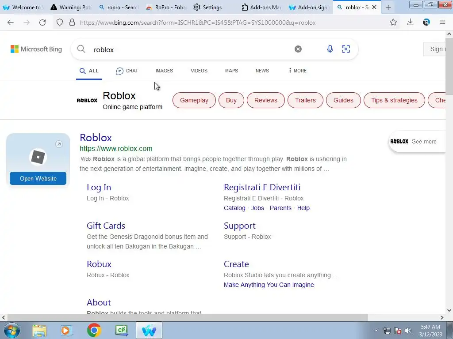Open the downloads arrow icon
Screen dimensions: 453x339
click(x=410, y=22)
